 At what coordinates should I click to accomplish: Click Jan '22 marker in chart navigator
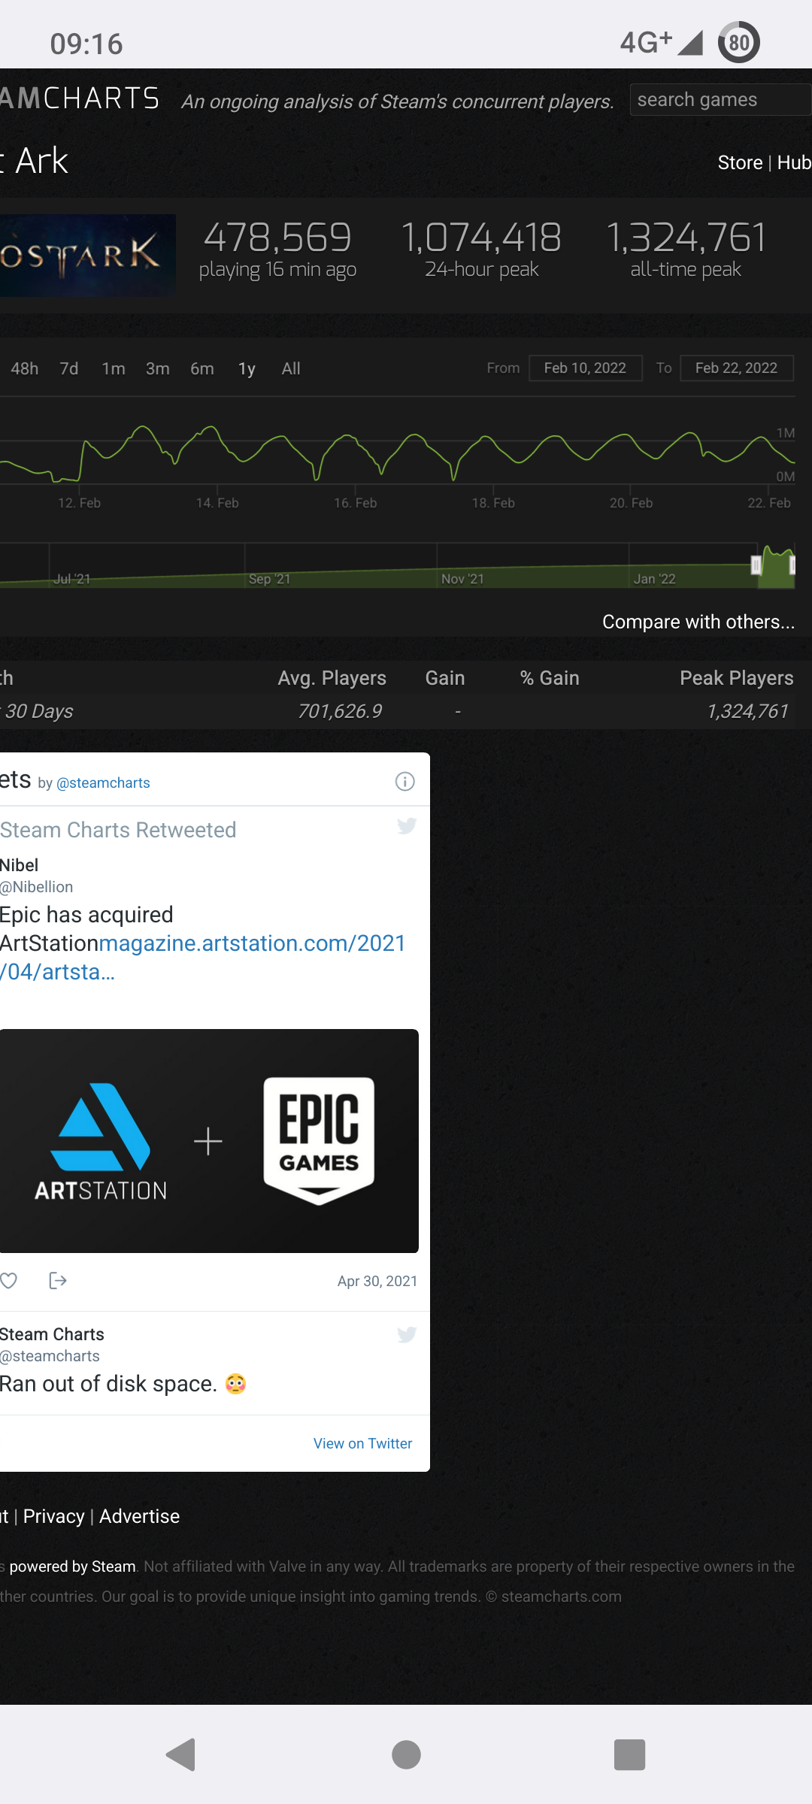[654, 579]
